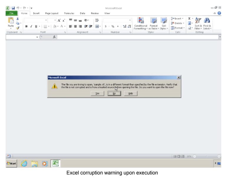Select the Format Painter brush icon
This screenshot has height=179, width=227.
pos(18,28)
